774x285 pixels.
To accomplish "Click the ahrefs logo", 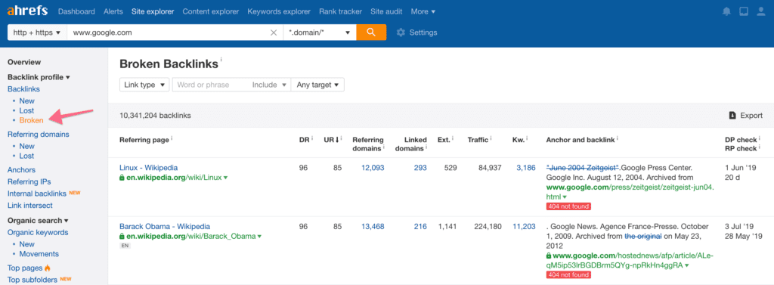I will click(28, 11).
